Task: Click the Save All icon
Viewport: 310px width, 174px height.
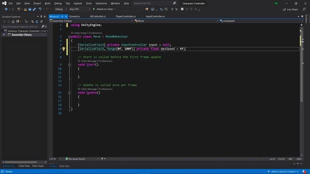Action: [x=34, y=9]
